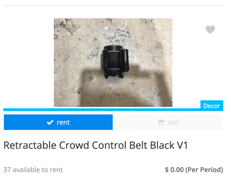The image size is (231, 179).
Task: Open the crowd control belt product photo
Action: (113, 63)
